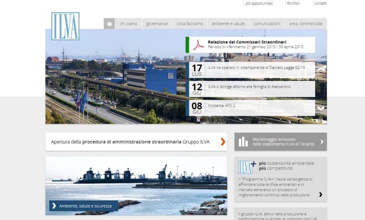Open the comunicazioni menu
This screenshot has width=365, height=220.
tap(267, 24)
